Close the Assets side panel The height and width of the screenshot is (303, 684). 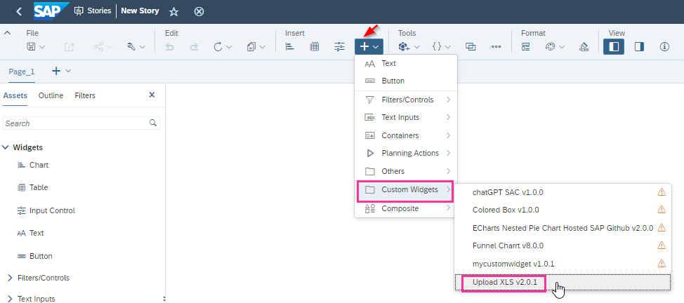152,95
